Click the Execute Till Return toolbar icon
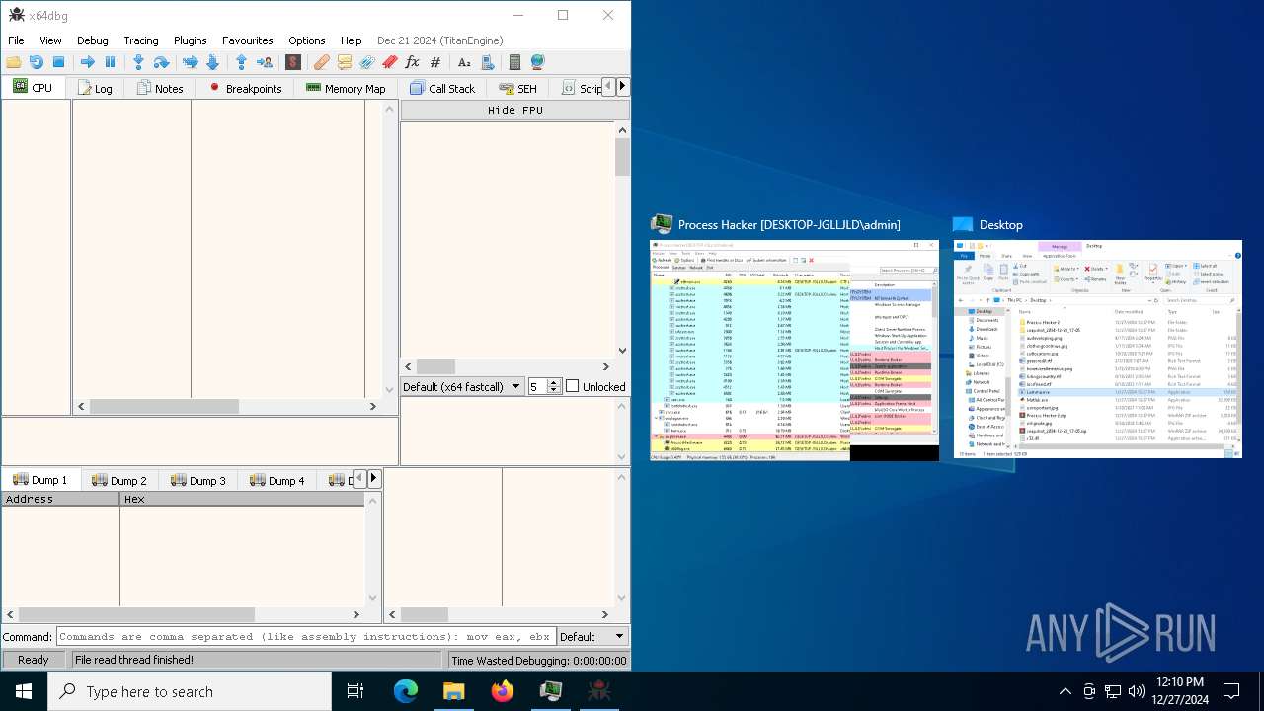Screen dimensions: 1264x711 click(241, 62)
